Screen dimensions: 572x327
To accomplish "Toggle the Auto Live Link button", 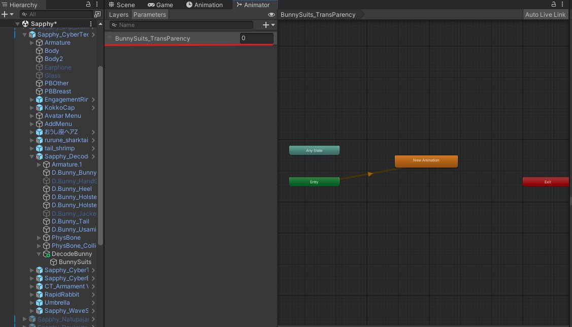I will [545, 15].
